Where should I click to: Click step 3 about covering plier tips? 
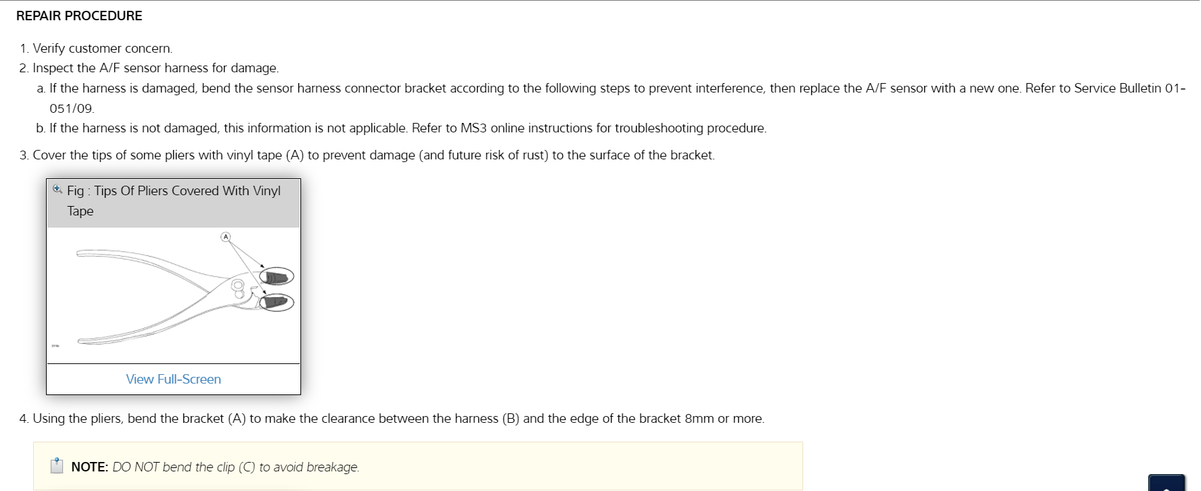(373, 155)
